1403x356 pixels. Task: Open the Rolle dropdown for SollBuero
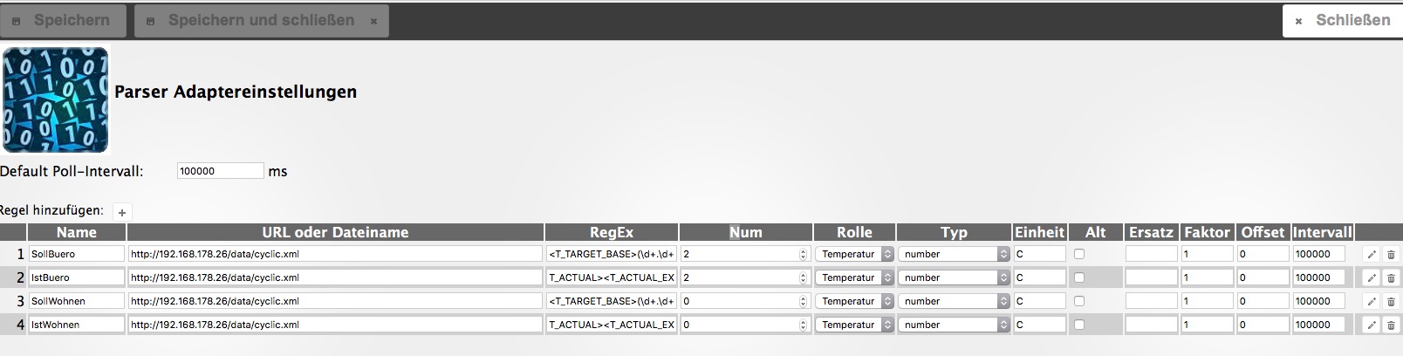pyautogui.click(x=854, y=254)
